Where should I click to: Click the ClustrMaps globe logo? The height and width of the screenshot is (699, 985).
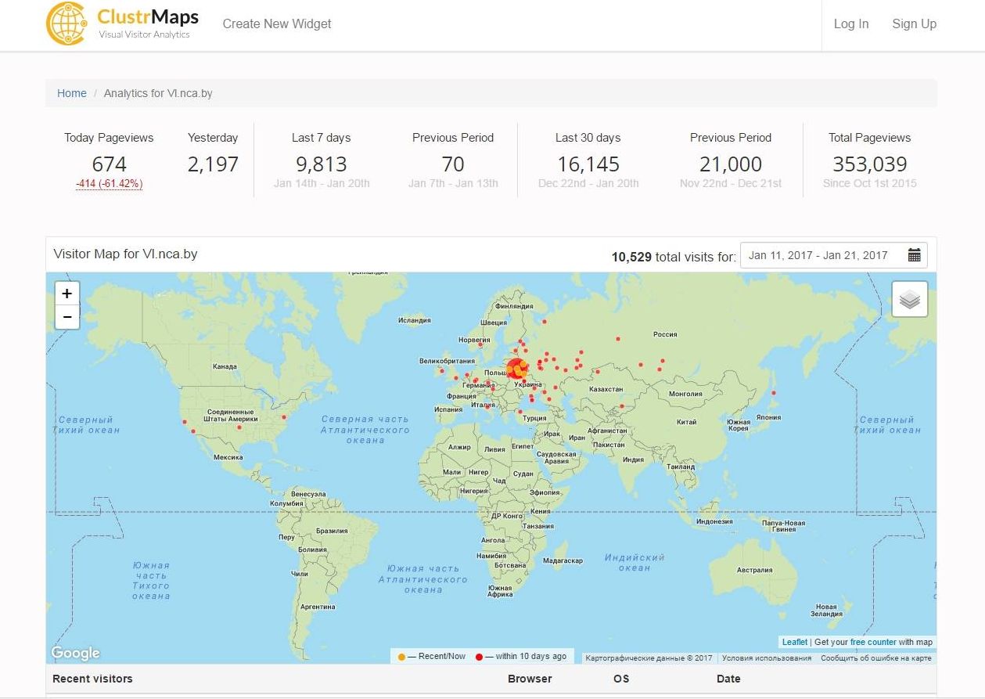(x=67, y=24)
